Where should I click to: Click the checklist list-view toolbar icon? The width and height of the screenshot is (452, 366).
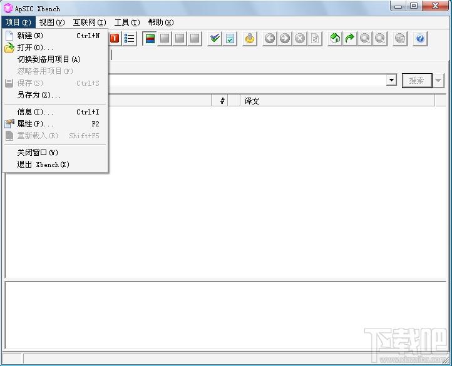click(129, 38)
